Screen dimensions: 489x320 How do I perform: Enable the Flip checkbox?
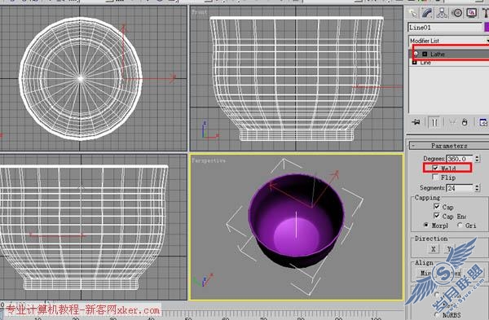(435, 178)
